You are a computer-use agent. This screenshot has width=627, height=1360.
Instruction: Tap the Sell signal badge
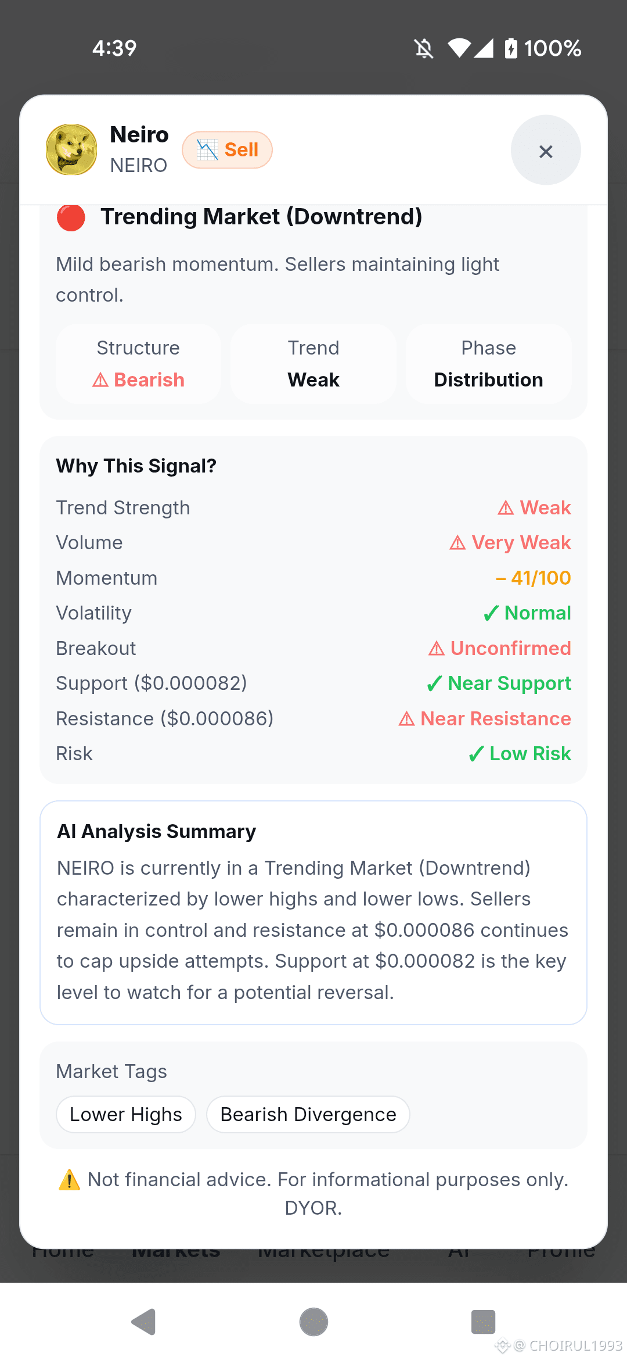(x=227, y=150)
